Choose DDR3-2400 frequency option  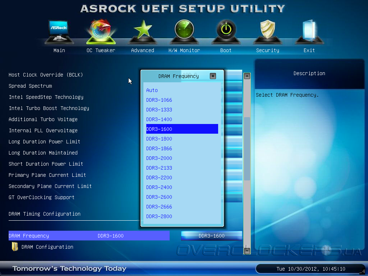point(182,187)
